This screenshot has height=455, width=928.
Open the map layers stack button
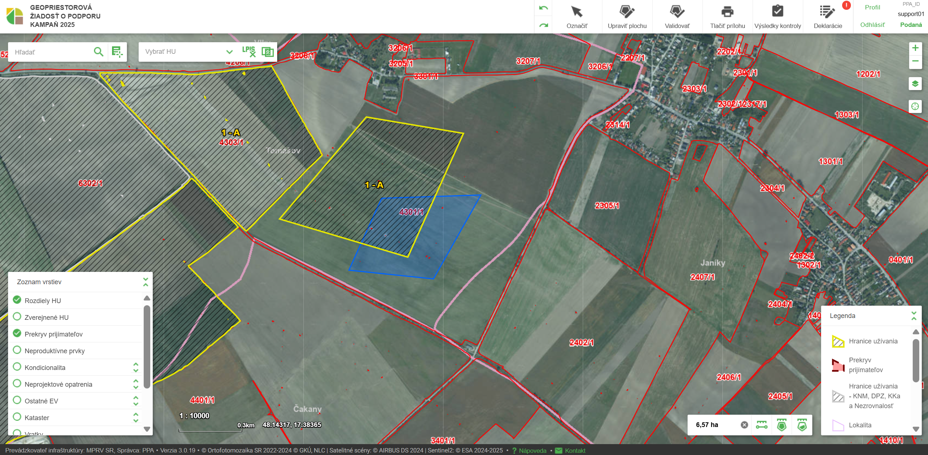click(915, 84)
